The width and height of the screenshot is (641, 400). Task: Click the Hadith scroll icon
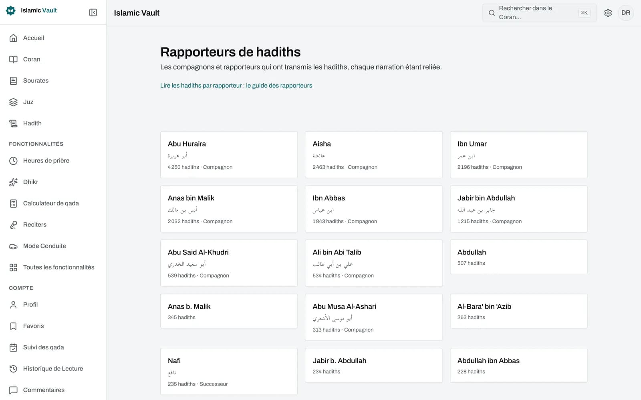click(13, 123)
